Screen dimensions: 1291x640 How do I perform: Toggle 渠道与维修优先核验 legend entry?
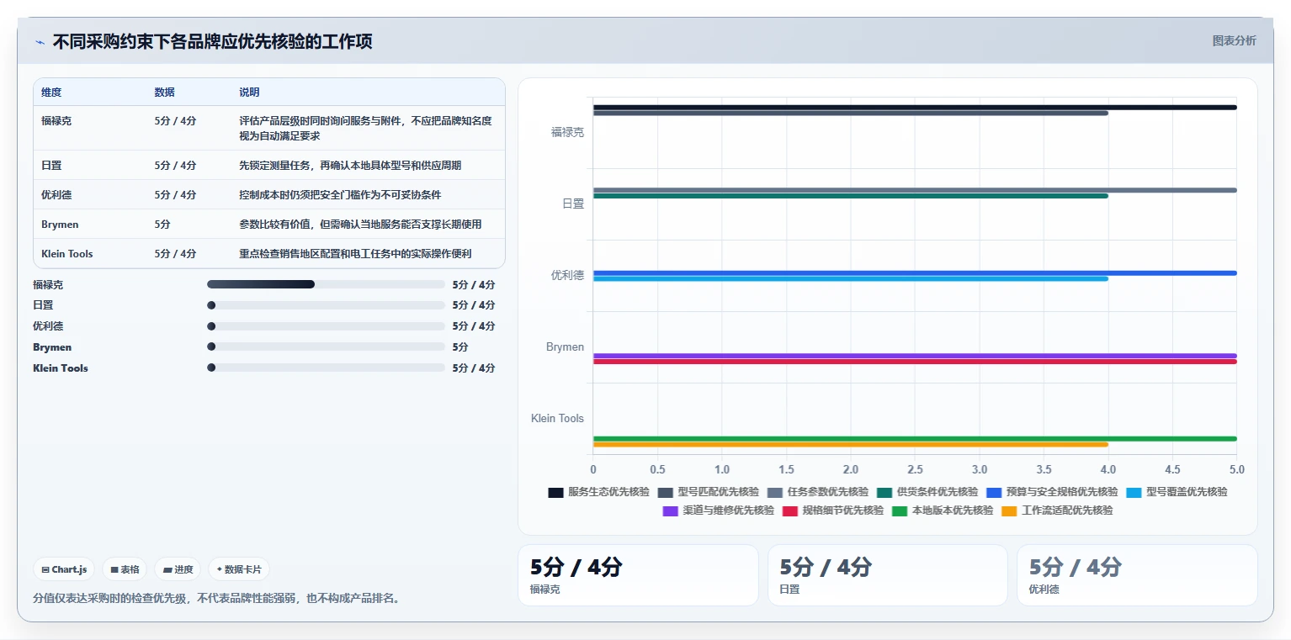click(718, 510)
